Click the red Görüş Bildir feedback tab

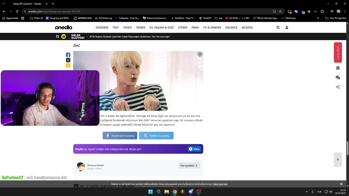click(x=338, y=53)
